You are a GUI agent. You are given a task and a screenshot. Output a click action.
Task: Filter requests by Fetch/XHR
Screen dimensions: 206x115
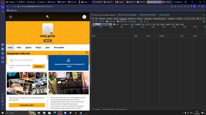(138, 24)
